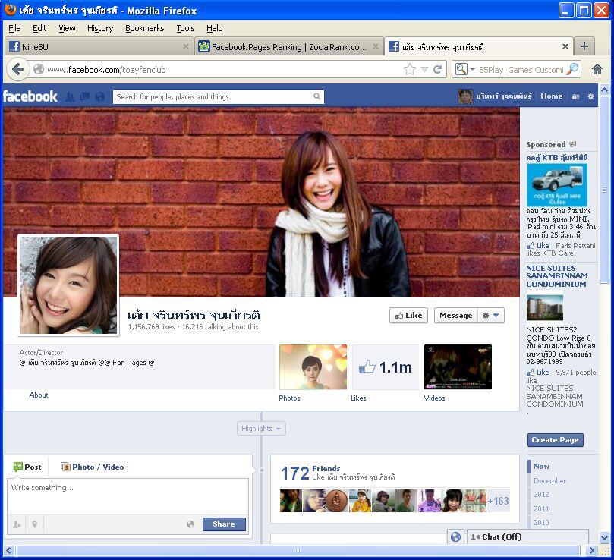The height and width of the screenshot is (560, 614).
Task: Like the page with the Like button
Action: [x=408, y=316]
